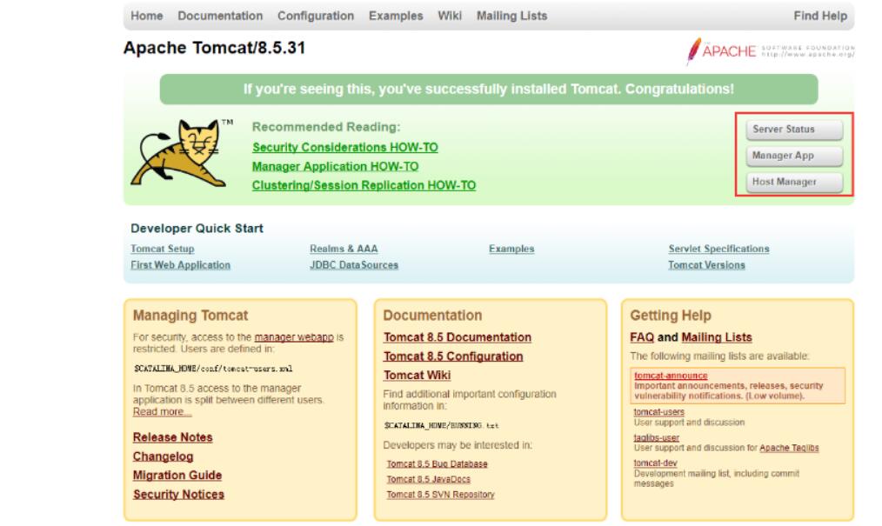Click the Apache Tomcat/8.5.31 heading text
Viewport: 882px width, 526px height.
[x=214, y=48]
